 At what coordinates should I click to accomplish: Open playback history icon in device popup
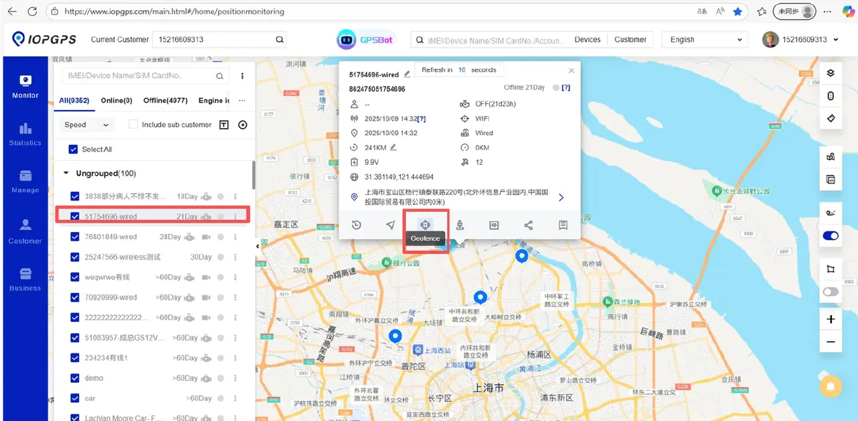[357, 225]
